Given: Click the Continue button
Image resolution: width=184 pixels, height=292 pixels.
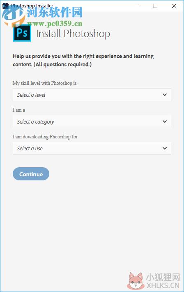Looking at the screenshot, I should point(31,174).
